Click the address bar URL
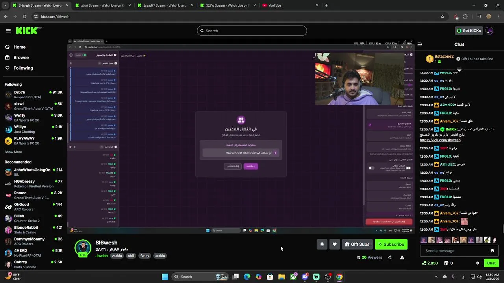This screenshot has height=283, width=504. point(55,17)
